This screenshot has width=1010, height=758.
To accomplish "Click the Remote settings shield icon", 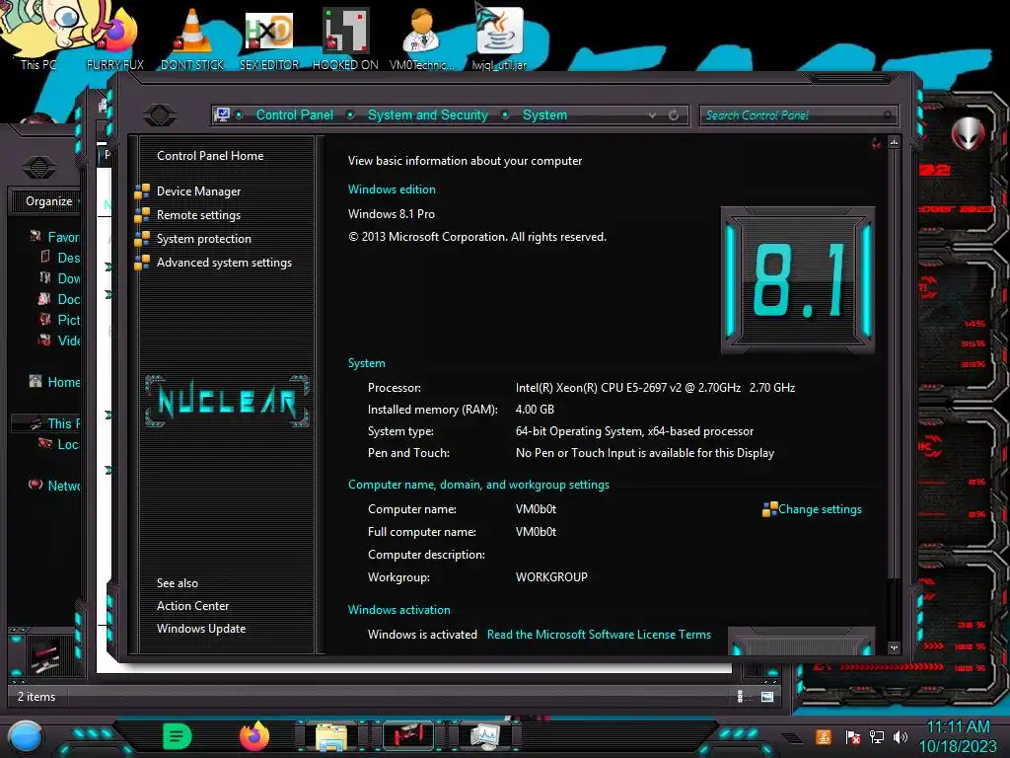I will [x=142, y=214].
